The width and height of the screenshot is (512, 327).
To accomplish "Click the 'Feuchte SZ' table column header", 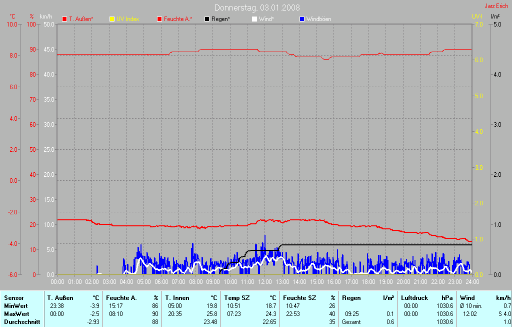I will tap(299, 298).
